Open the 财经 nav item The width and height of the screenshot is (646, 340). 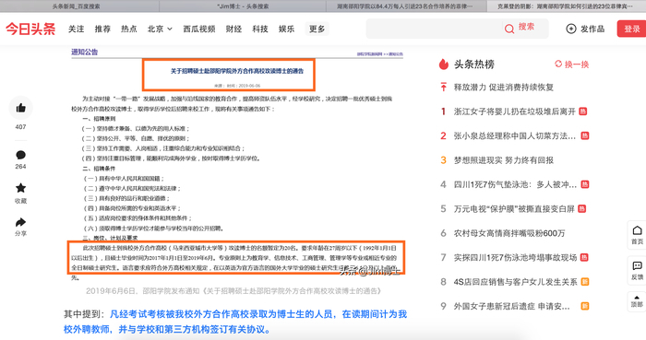click(233, 29)
